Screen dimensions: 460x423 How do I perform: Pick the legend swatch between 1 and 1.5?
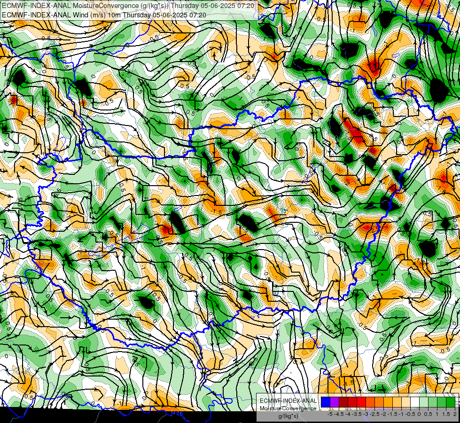point(442,402)
